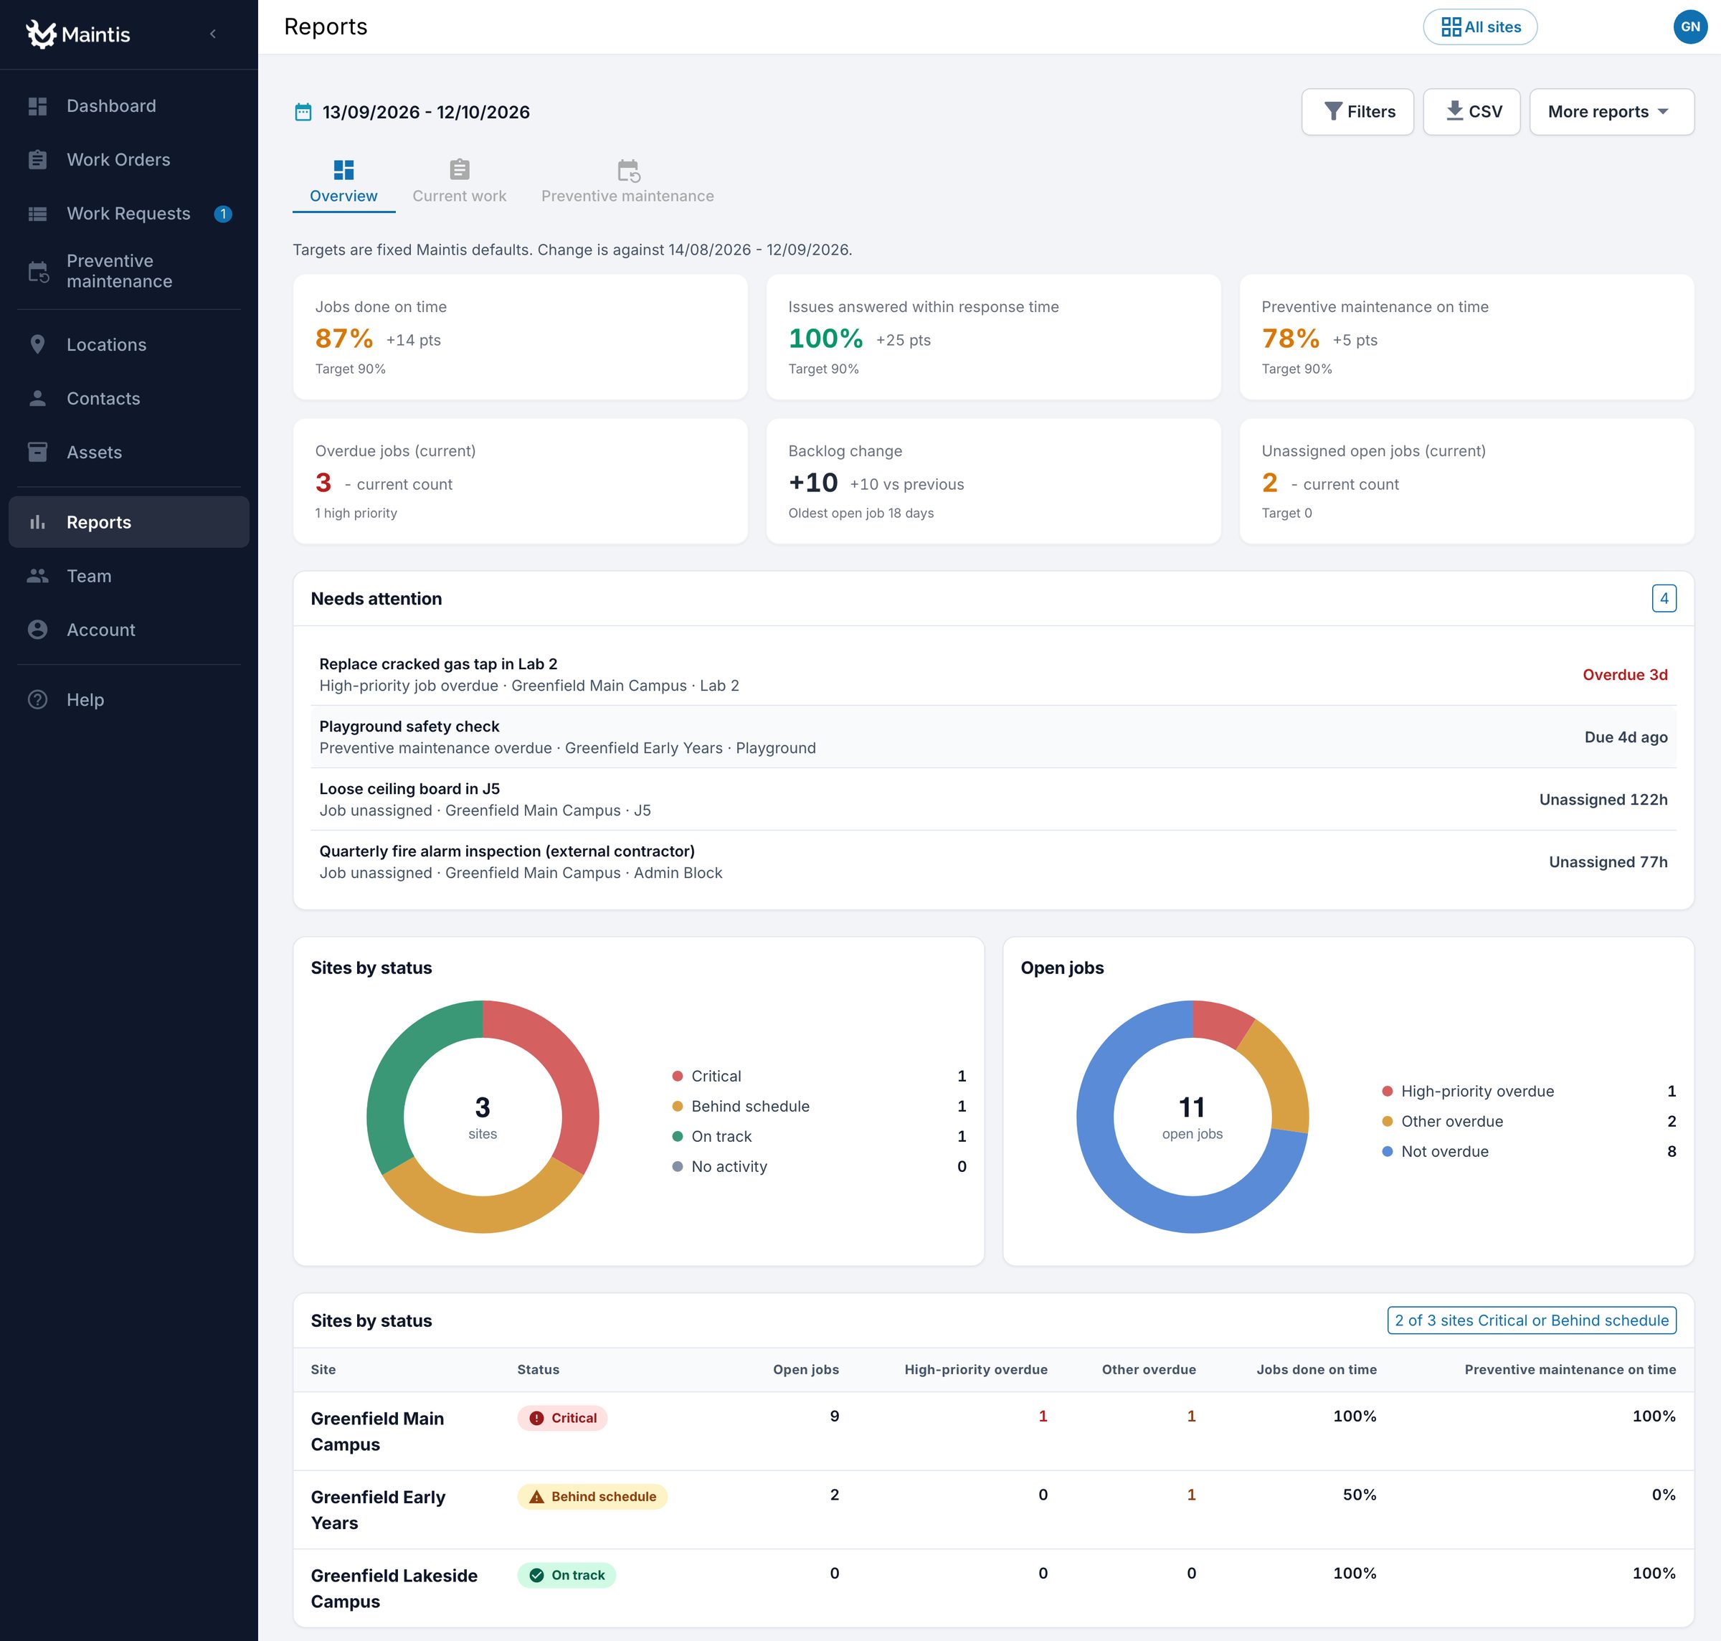Click the Maintis logo icon
The width and height of the screenshot is (1721, 1641).
click(x=40, y=33)
